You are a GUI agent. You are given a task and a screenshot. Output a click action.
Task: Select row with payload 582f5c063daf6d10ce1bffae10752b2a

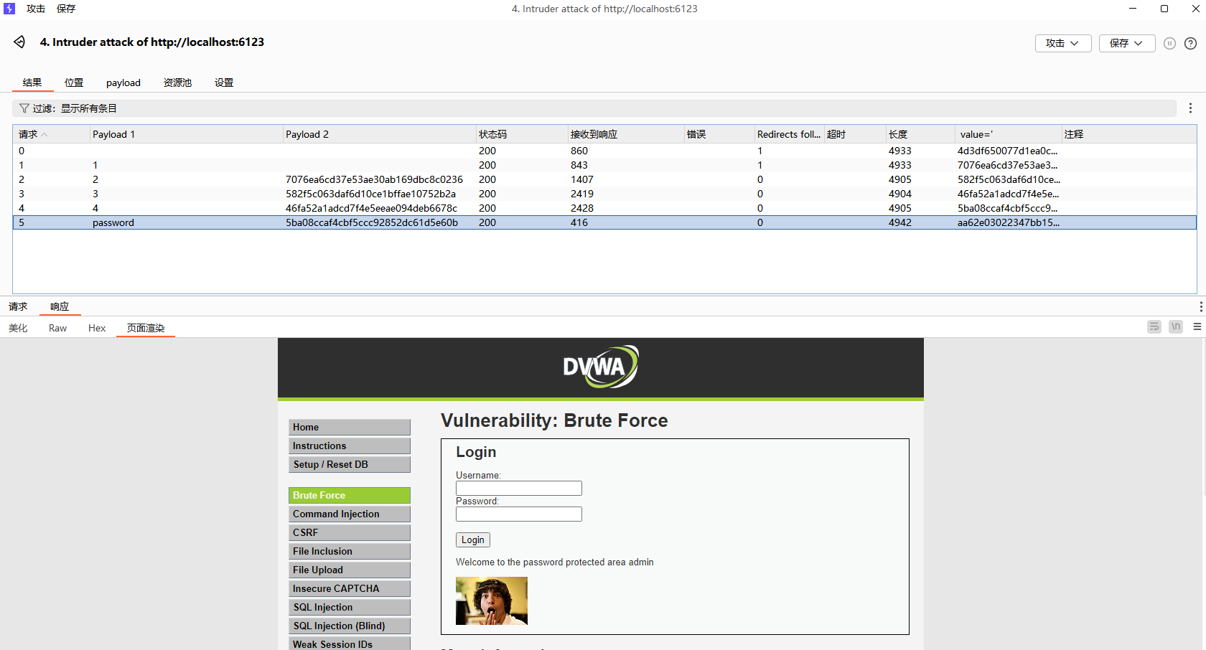(x=604, y=194)
